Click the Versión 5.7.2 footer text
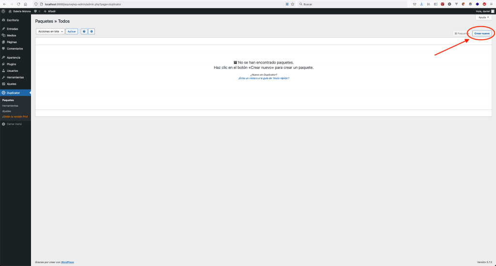 click(484, 262)
